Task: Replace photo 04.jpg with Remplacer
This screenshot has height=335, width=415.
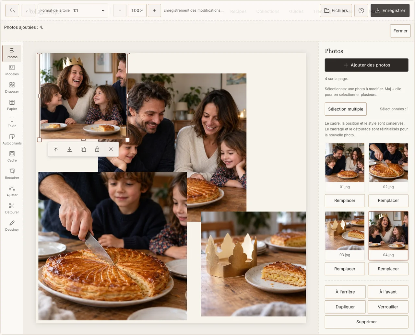Action: click(388, 269)
